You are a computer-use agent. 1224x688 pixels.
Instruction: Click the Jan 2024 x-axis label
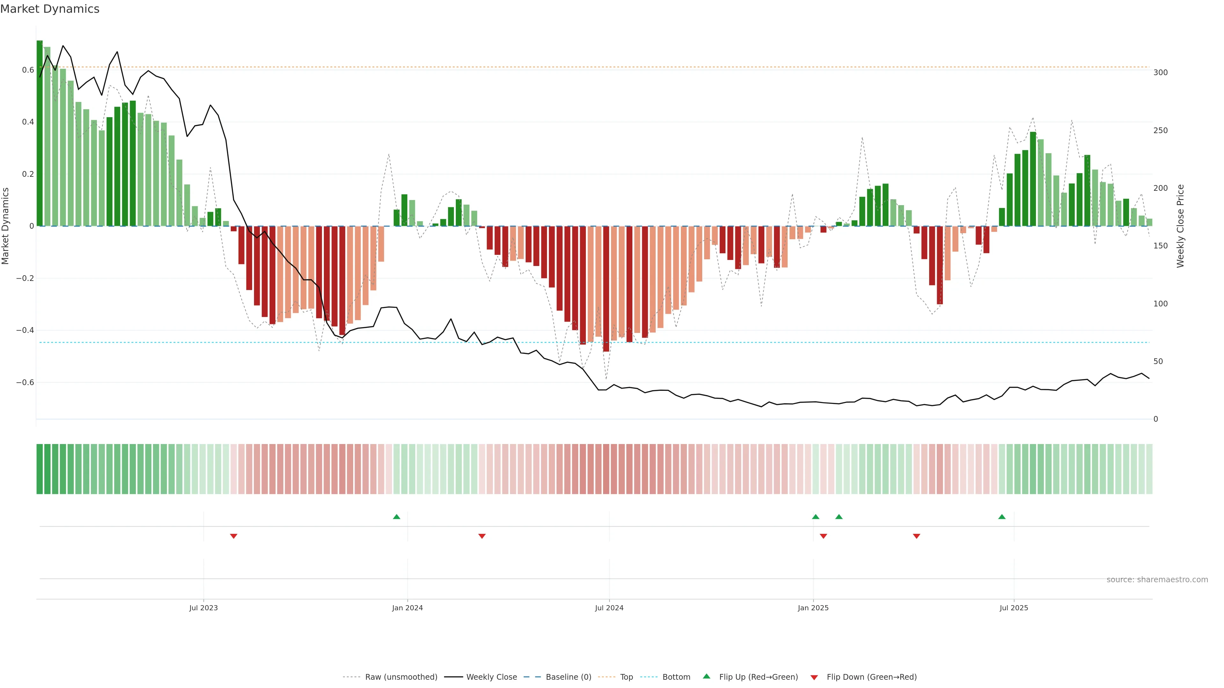407,608
